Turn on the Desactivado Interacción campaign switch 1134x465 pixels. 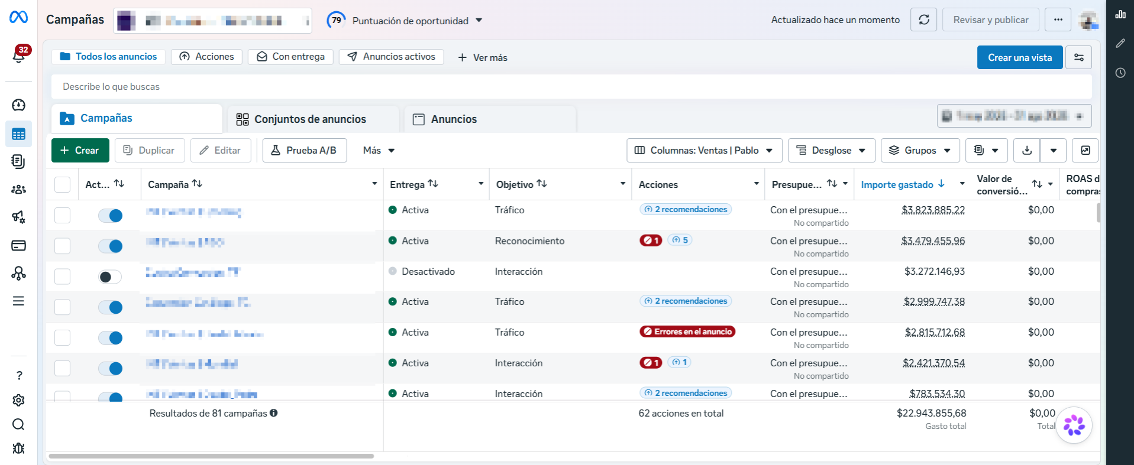pos(110,277)
